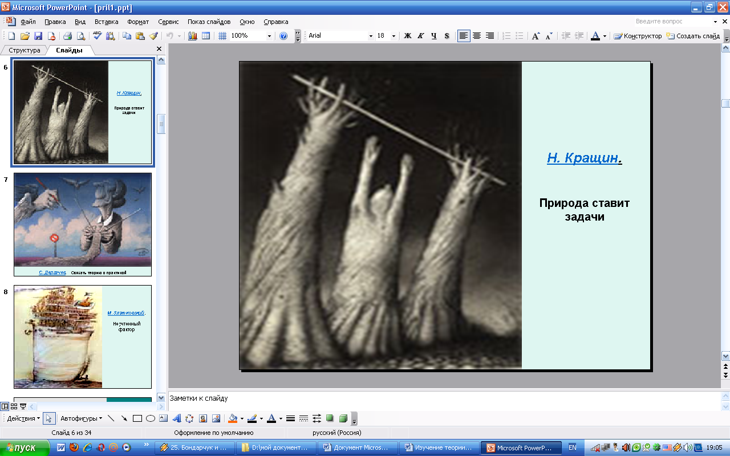Screen dimensions: 730x456
Task: Follow the Н. Кращин hyperlink on slide
Action: tap(583, 158)
